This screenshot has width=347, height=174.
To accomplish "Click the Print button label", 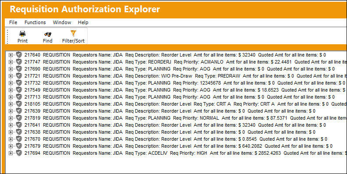I will click(x=23, y=41).
